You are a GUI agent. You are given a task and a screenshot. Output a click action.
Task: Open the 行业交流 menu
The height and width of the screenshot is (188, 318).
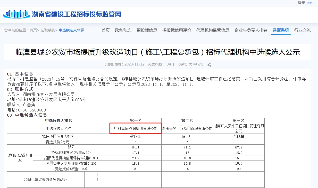click(x=303, y=30)
